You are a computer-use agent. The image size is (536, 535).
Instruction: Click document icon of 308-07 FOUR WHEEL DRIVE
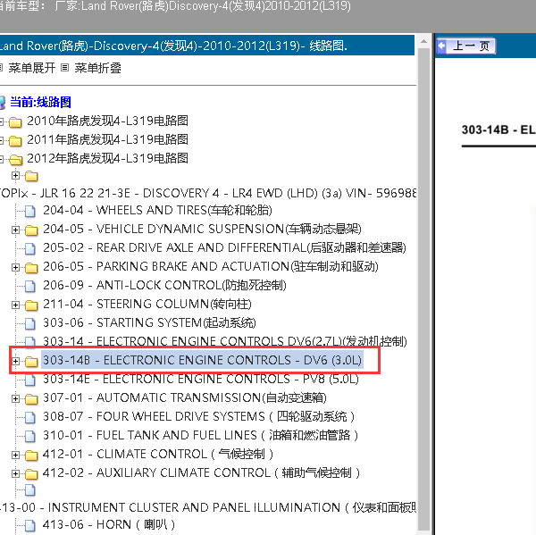click(30, 418)
